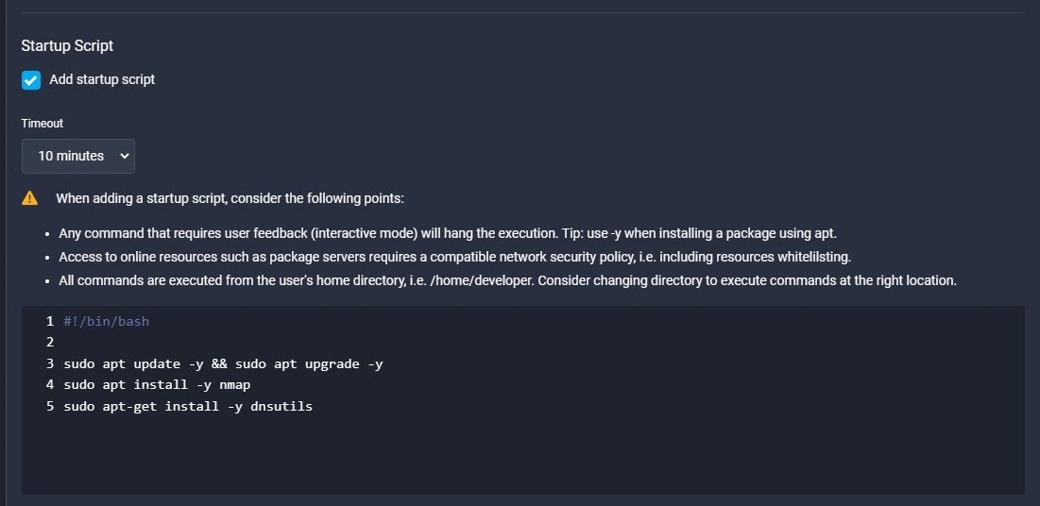Click the "Startup Script" section heading

pos(67,45)
